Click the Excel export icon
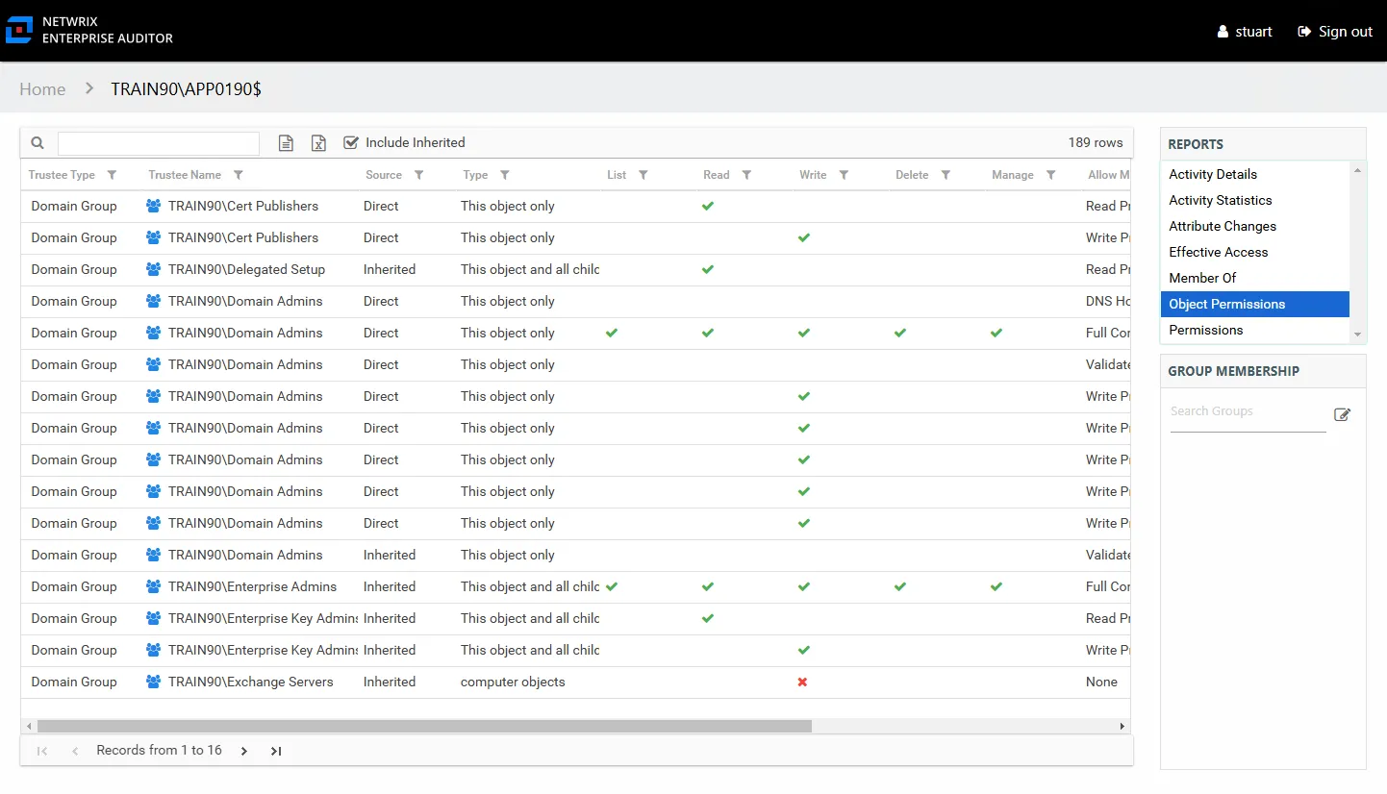This screenshot has height=794, width=1387. [x=318, y=143]
